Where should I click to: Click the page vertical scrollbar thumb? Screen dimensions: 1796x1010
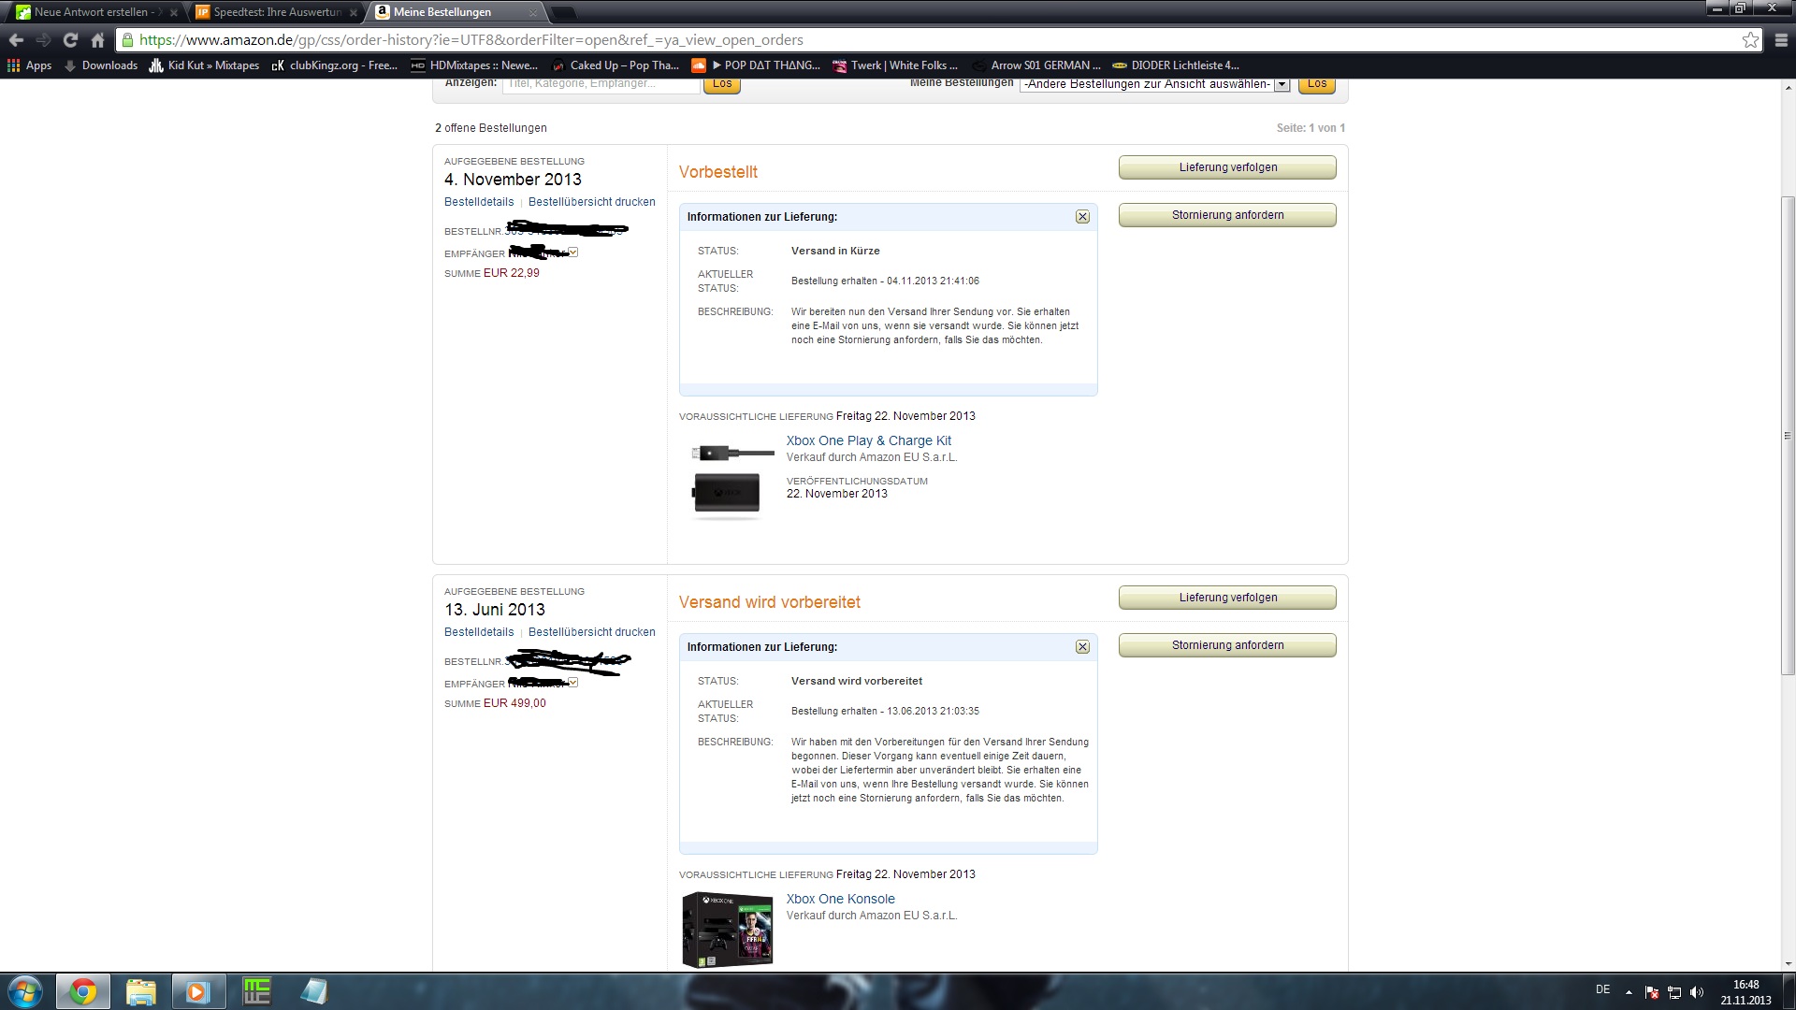coord(1788,435)
